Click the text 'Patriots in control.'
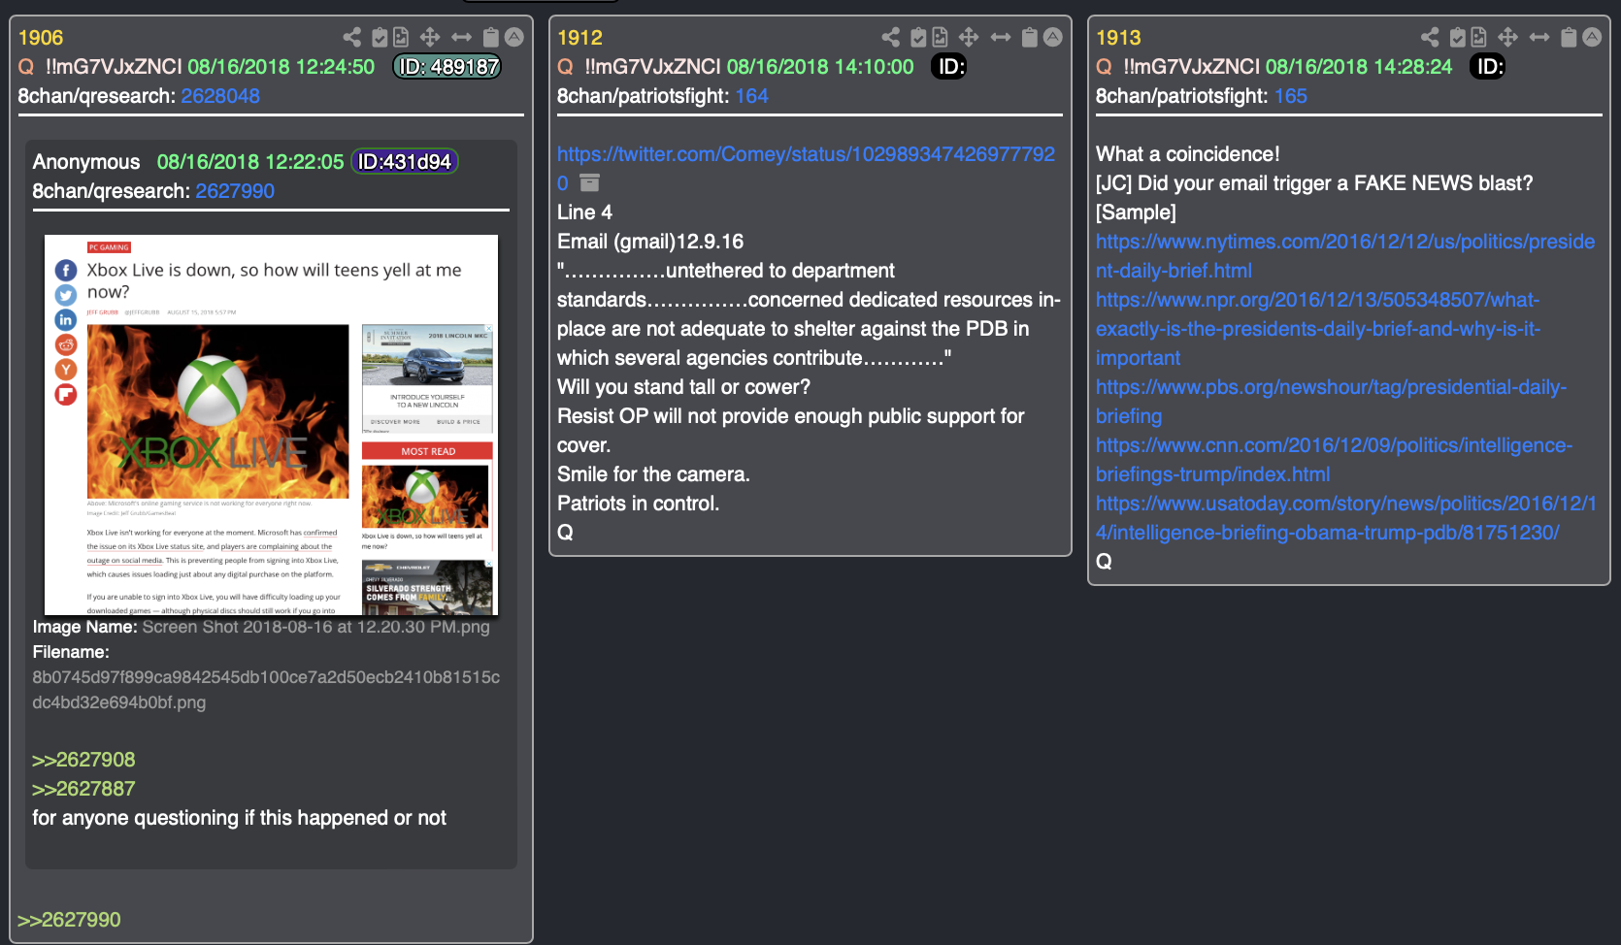The image size is (1621, 945). pos(638,504)
